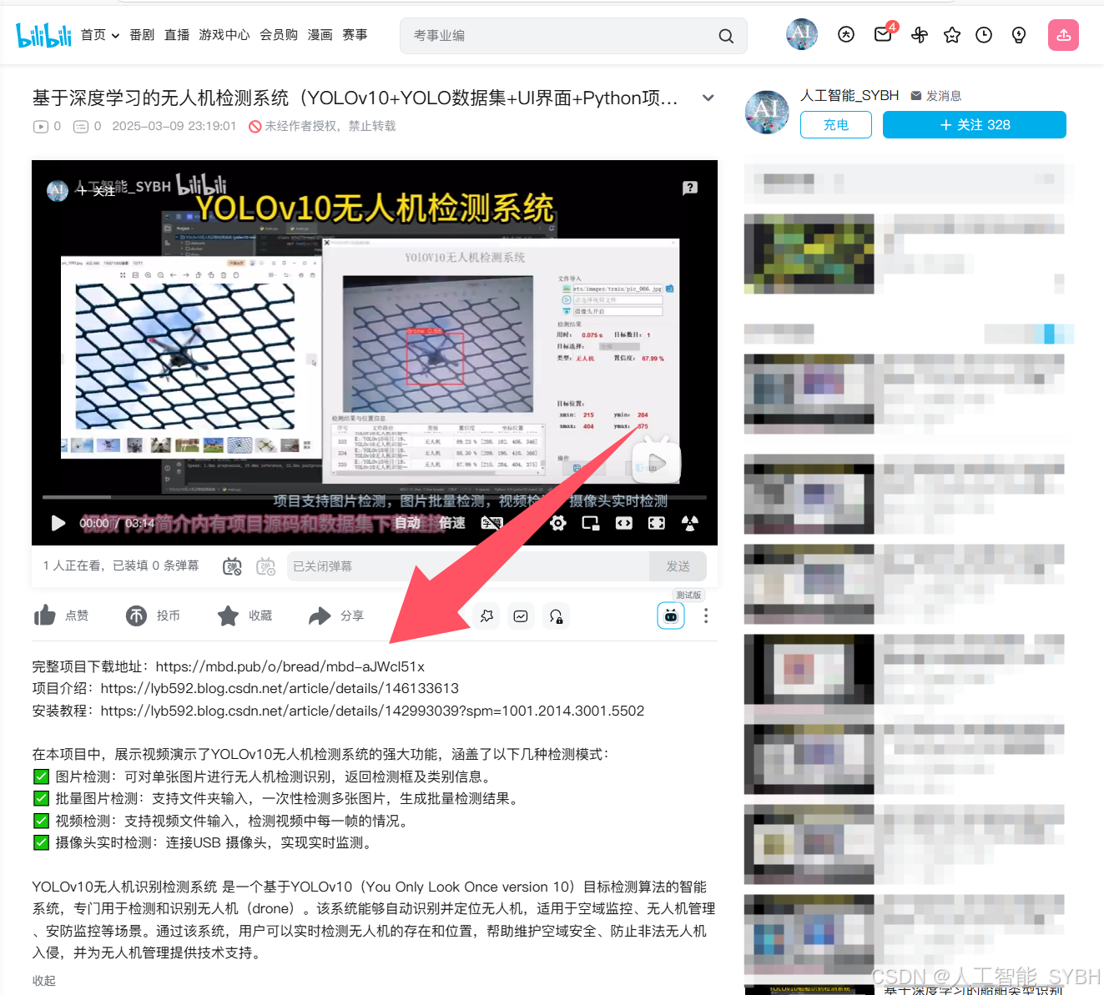
Task: Click the 图片检测 checkmark bullet
Action: point(41,776)
